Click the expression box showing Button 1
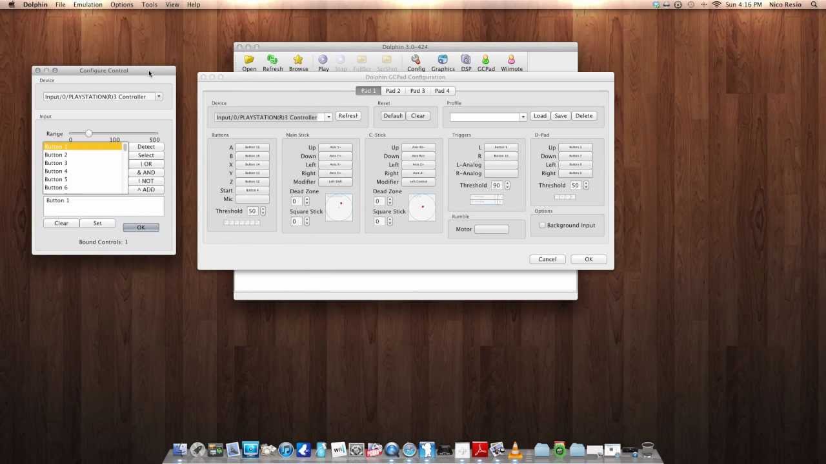This screenshot has height=464, width=826. 103,206
